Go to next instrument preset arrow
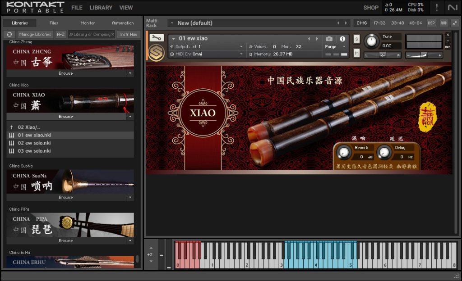The width and height of the screenshot is (462, 281). coord(317,39)
